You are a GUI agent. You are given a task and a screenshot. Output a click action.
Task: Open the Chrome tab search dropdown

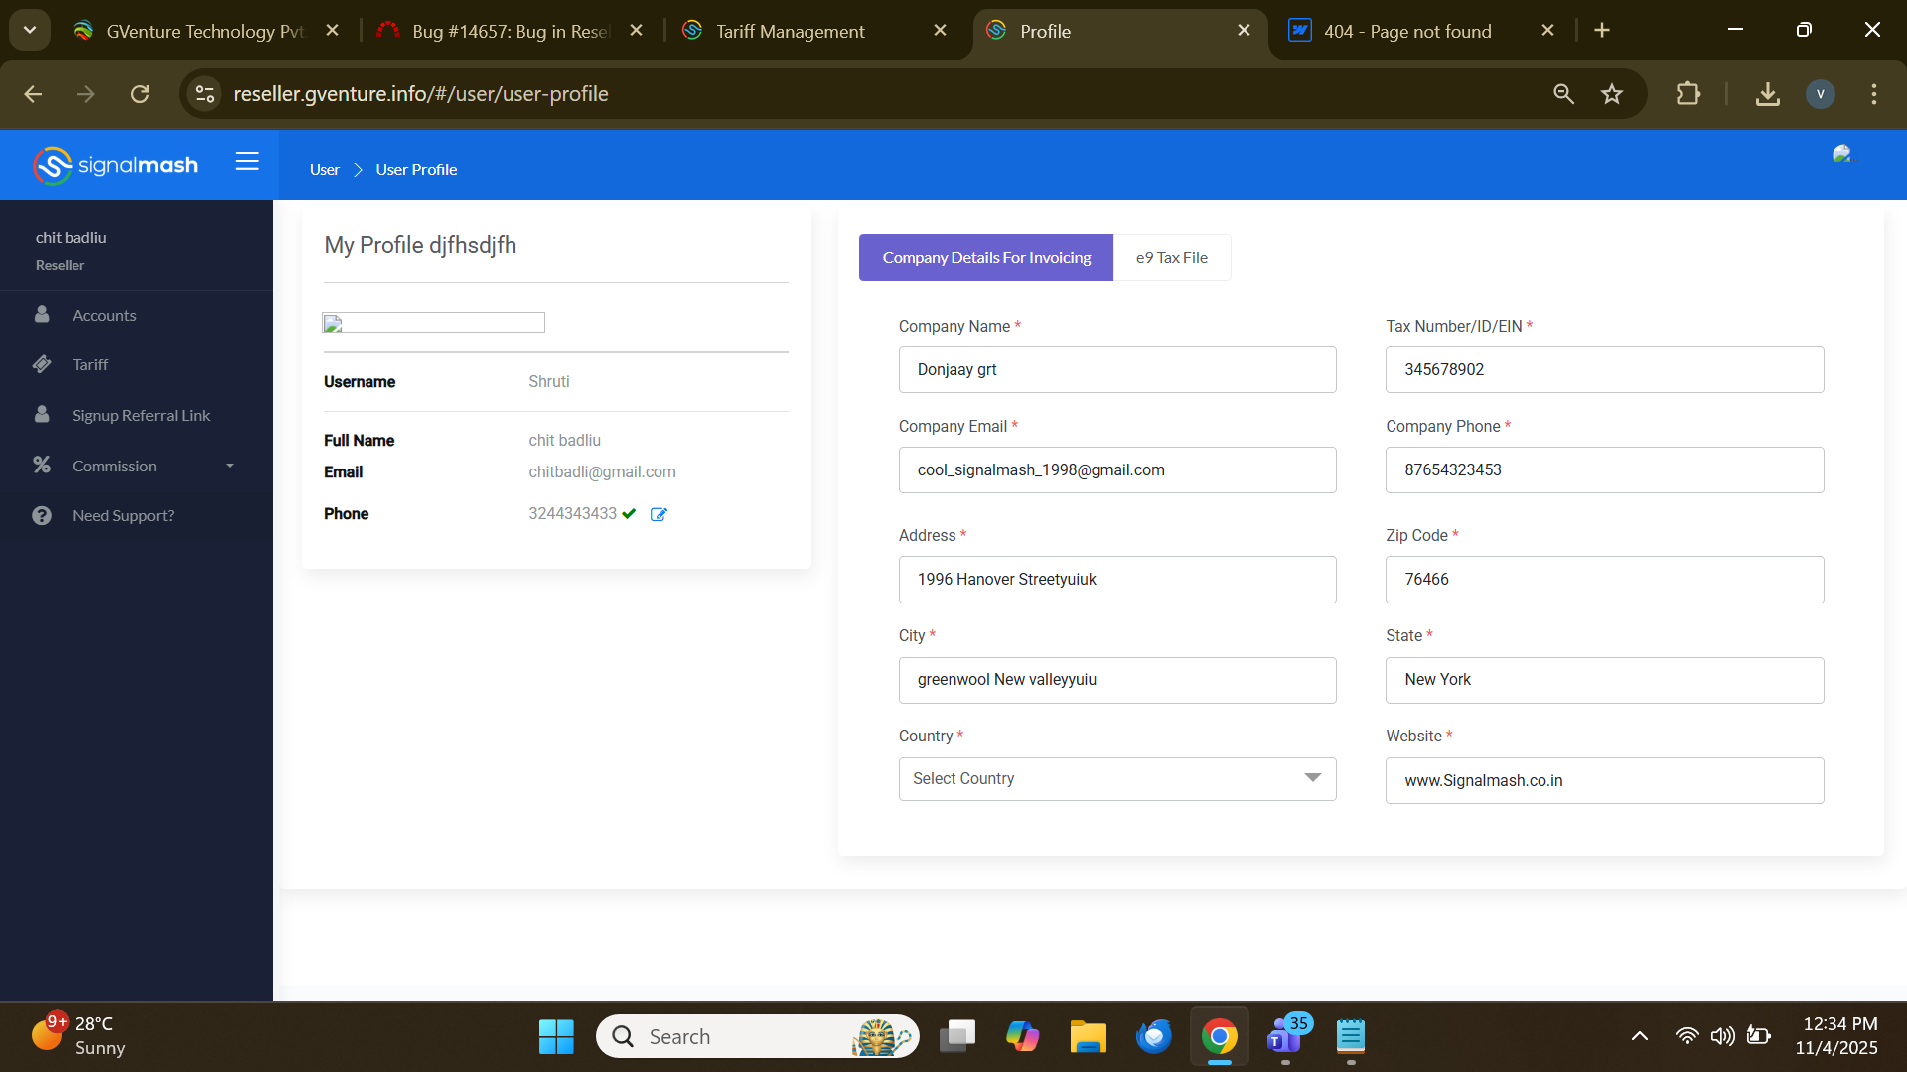click(30, 30)
